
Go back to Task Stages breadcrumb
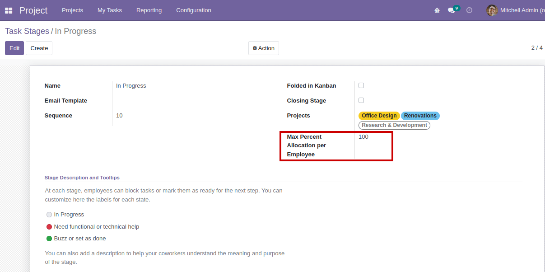tap(27, 31)
